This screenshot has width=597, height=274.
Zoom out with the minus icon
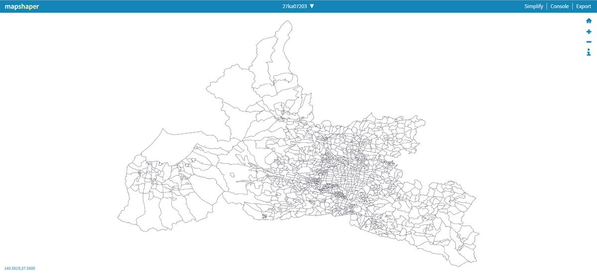589,42
